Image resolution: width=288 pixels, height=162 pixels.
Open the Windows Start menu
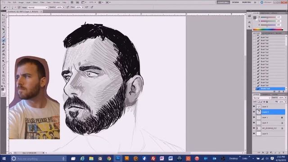coord(4,158)
